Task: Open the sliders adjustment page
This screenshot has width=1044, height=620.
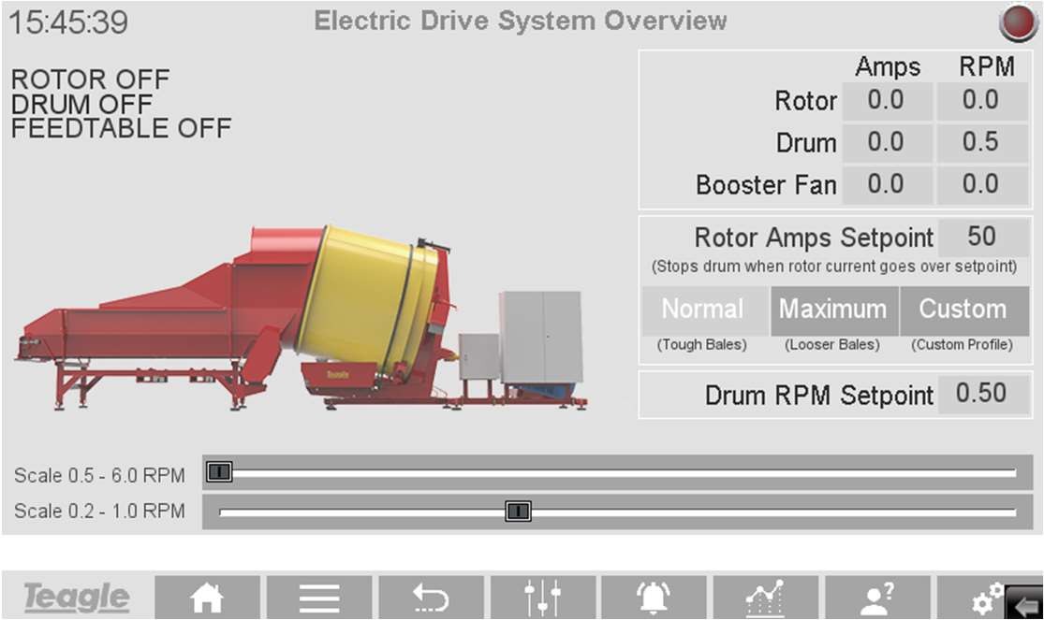Action: click(541, 598)
